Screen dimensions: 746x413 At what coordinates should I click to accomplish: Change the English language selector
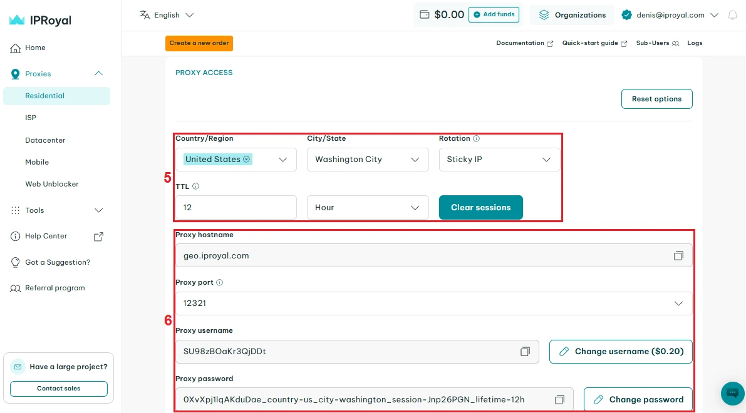tap(167, 15)
